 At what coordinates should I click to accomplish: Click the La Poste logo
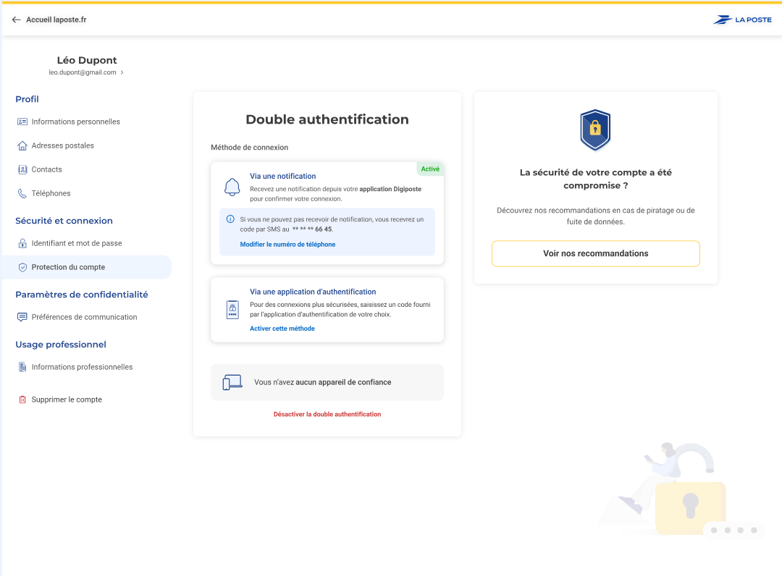(742, 20)
